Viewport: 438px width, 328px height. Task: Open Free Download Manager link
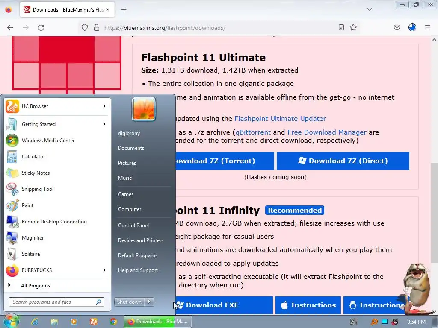[327, 132]
